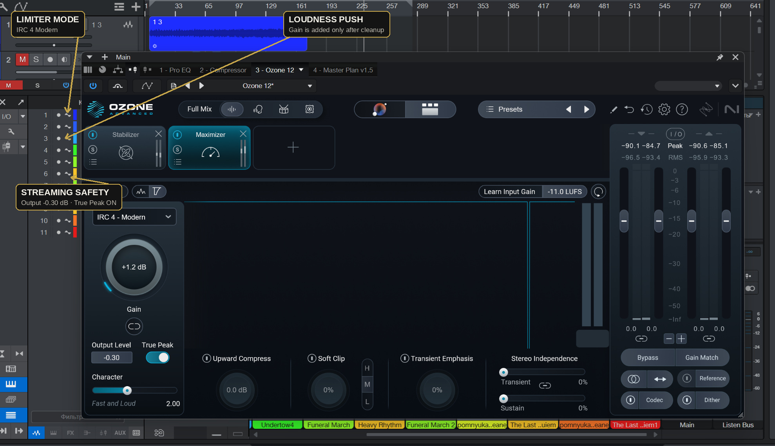Remove the Maximizer module
Viewport: 775px width, 446px height.
tap(243, 134)
